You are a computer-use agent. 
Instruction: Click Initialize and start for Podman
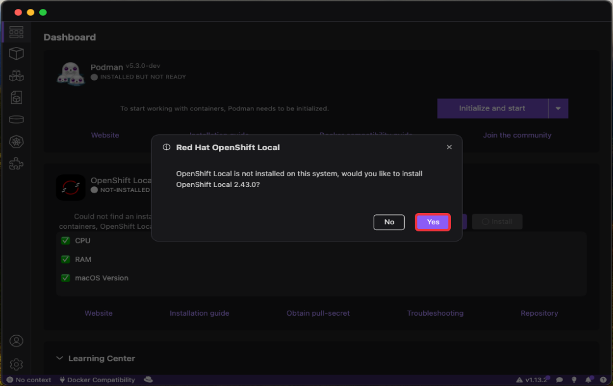tap(492, 108)
